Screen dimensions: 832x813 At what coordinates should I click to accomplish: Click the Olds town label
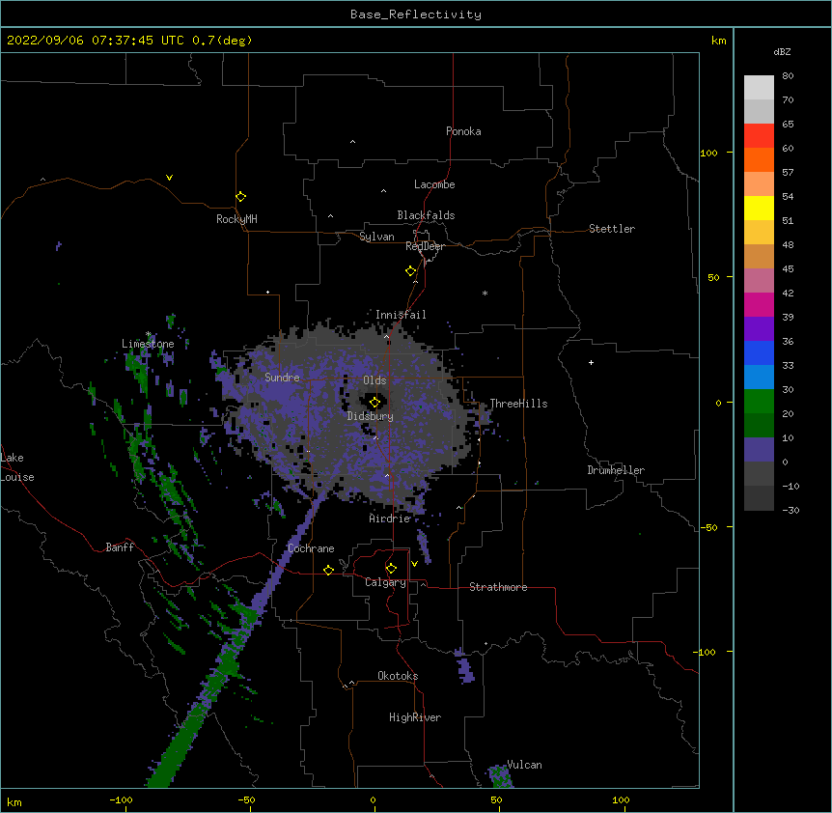coord(374,380)
